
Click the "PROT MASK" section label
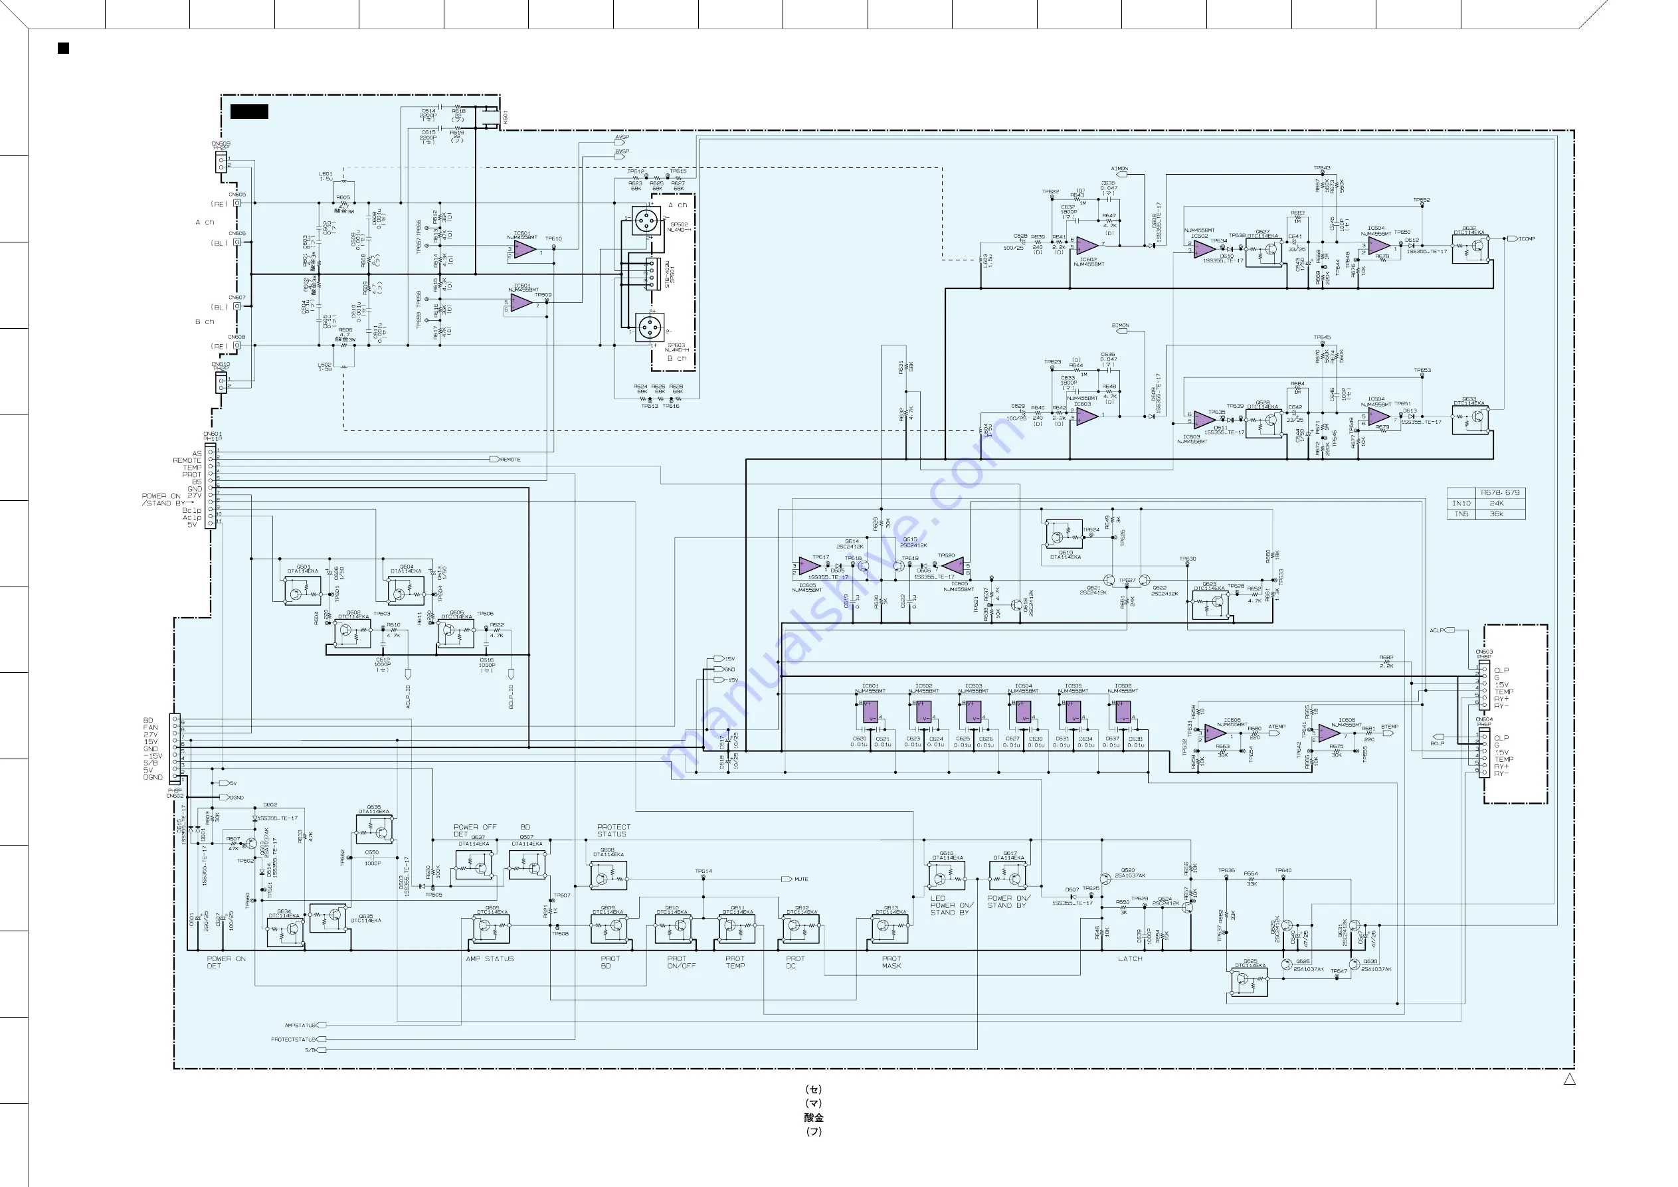point(891,962)
